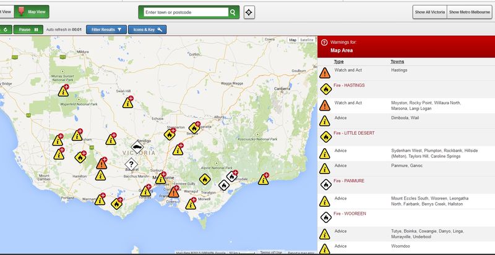Viewport: 495px width, 255px height.
Task: Open the black car incident marker near Bendigo
Action: click(137, 147)
